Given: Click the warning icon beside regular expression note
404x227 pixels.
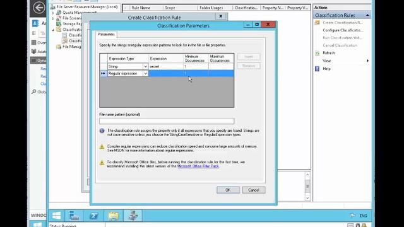Looking at the screenshot, I should coord(102,147).
